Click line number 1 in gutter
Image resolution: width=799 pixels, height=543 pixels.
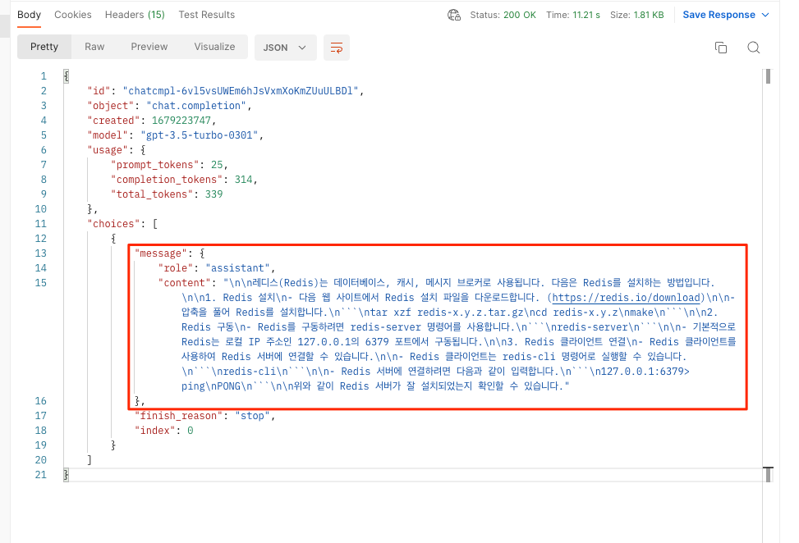(x=44, y=76)
